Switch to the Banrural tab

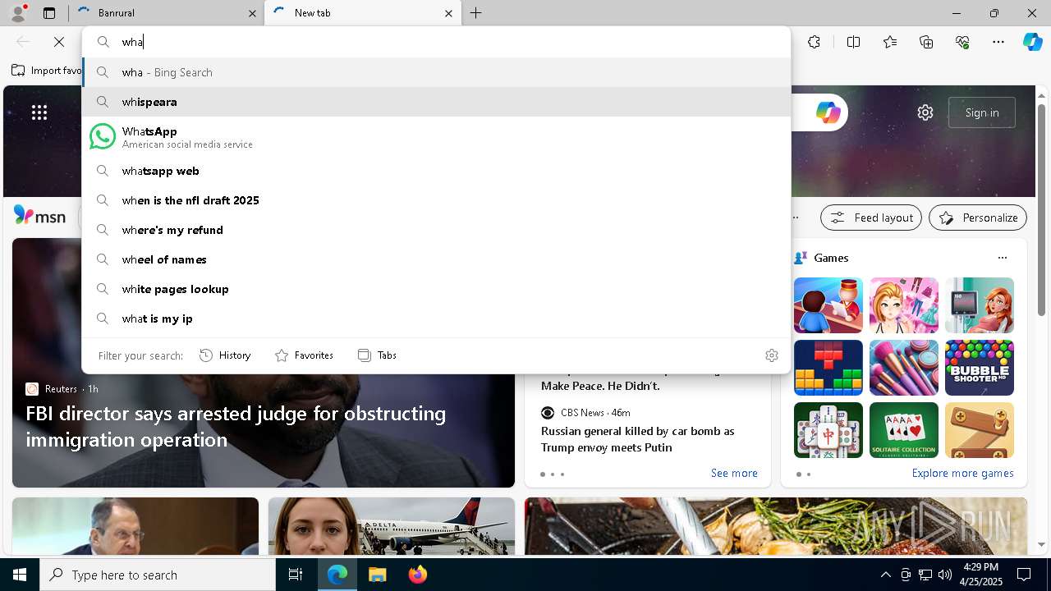[x=165, y=13]
